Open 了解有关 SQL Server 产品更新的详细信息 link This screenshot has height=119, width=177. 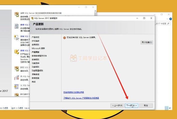(81, 98)
